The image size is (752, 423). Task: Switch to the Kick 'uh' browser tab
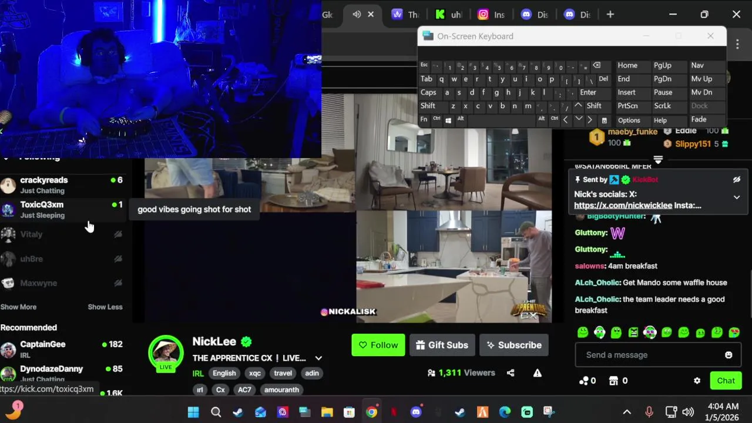pyautogui.click(x=449, y=14)
